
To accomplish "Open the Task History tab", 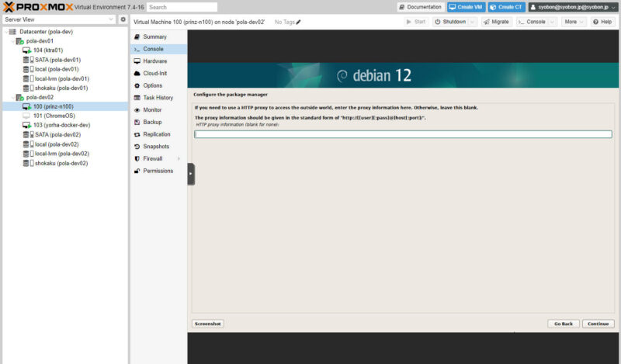I will 159,98.
